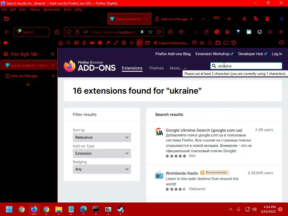Open site permissions icon in address bar
This screenshot has width=288, height=216.
click(86, 32)
